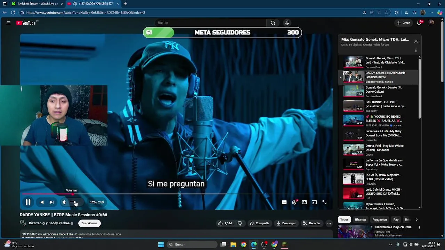Play YOGURCITO REMIX from playlist
The height and width of the screenshot is (250, 445).
point(378,121)
